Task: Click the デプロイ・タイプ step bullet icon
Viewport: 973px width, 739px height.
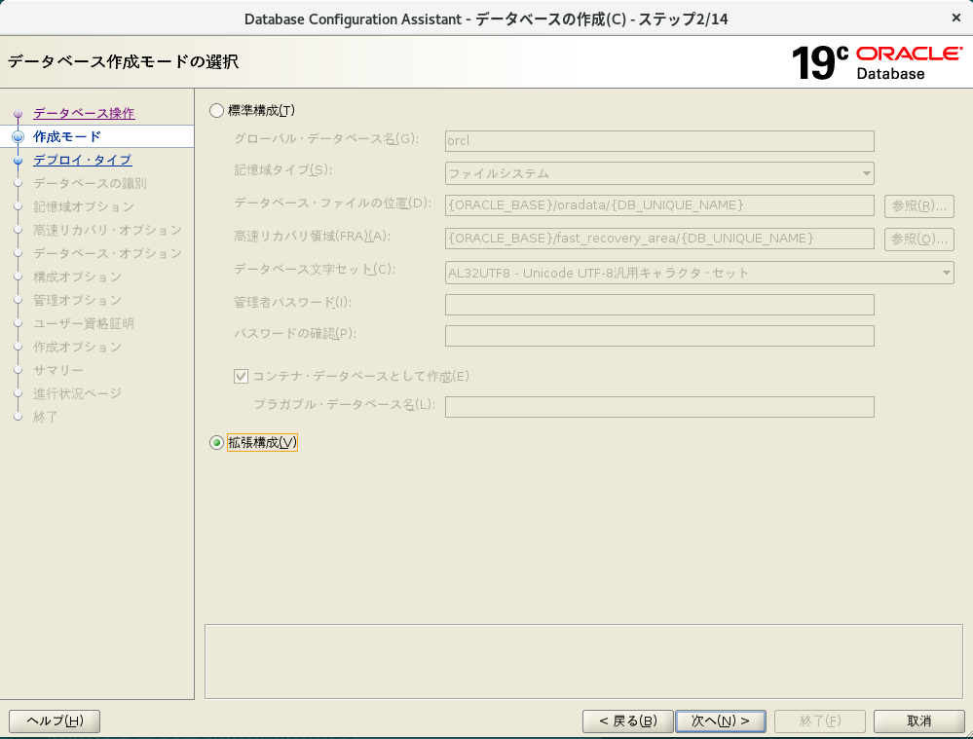Action: click(x=18, y=161)
